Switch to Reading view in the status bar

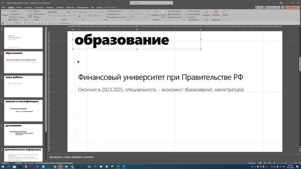point(269,163)
